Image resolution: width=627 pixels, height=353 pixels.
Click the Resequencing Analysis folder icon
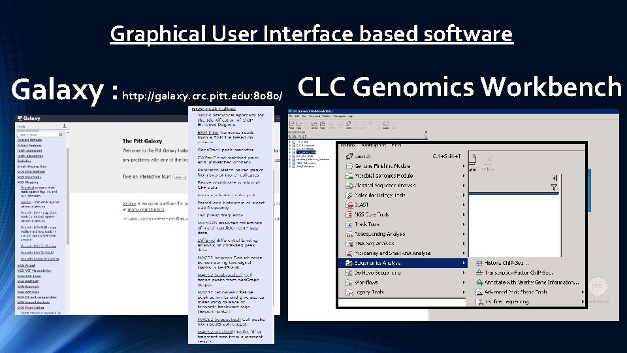[349, 234]
